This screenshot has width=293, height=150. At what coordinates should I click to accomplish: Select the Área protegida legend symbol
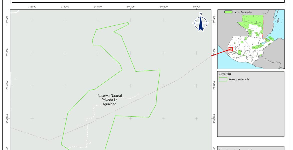[223, 79]
